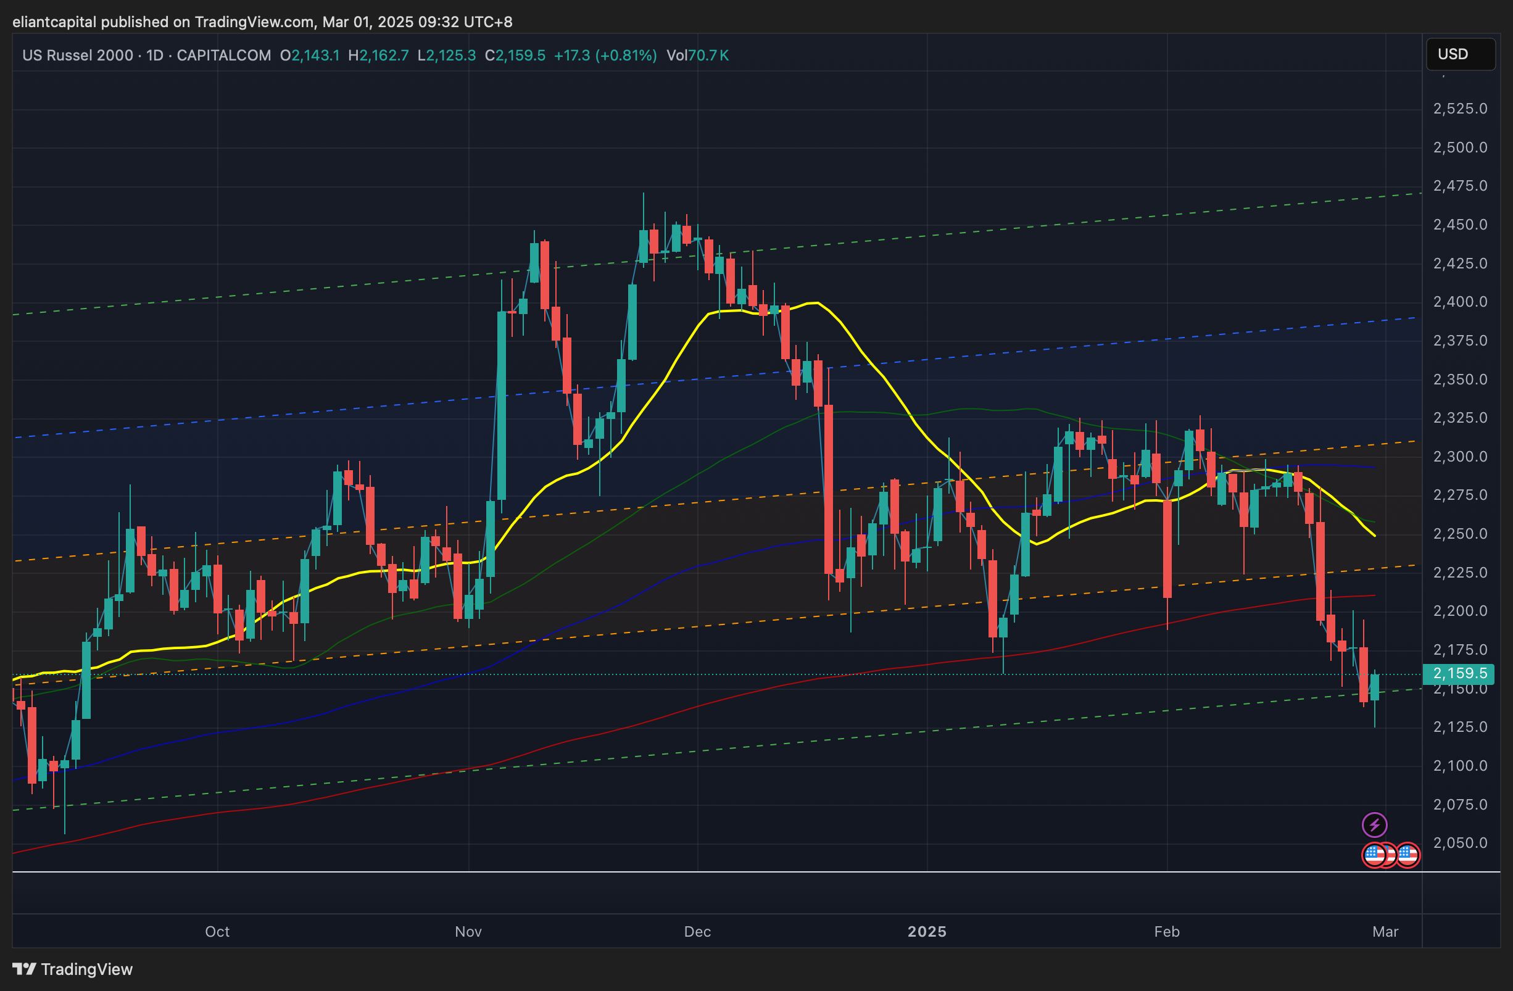
Task: Click the +17.3 (+0.81%) change value
Action: point(605,56)
